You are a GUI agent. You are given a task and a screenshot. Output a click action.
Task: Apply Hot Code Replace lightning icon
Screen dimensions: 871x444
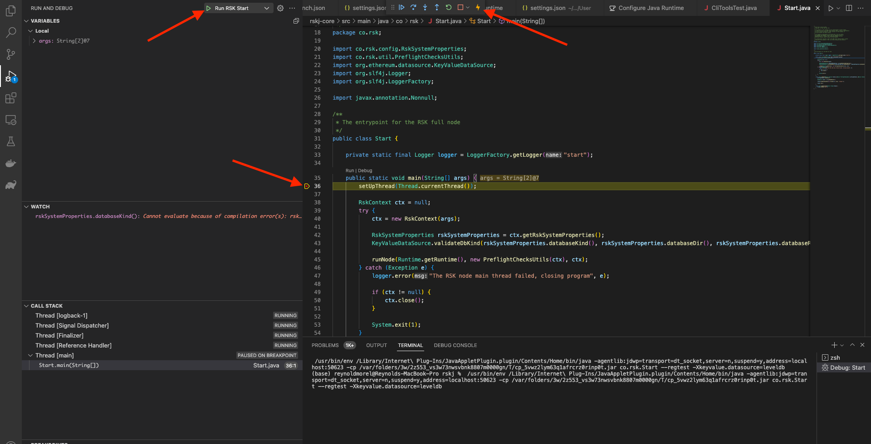pyautogui.click(x=478, y=7)
